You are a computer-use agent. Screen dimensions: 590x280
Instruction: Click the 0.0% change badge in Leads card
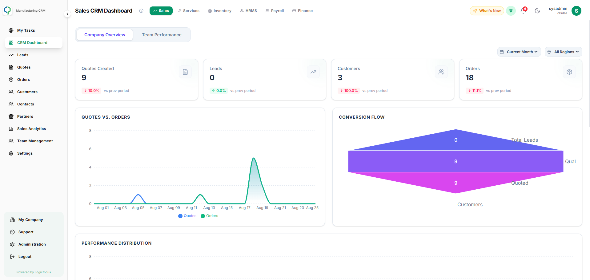[219, 91]
